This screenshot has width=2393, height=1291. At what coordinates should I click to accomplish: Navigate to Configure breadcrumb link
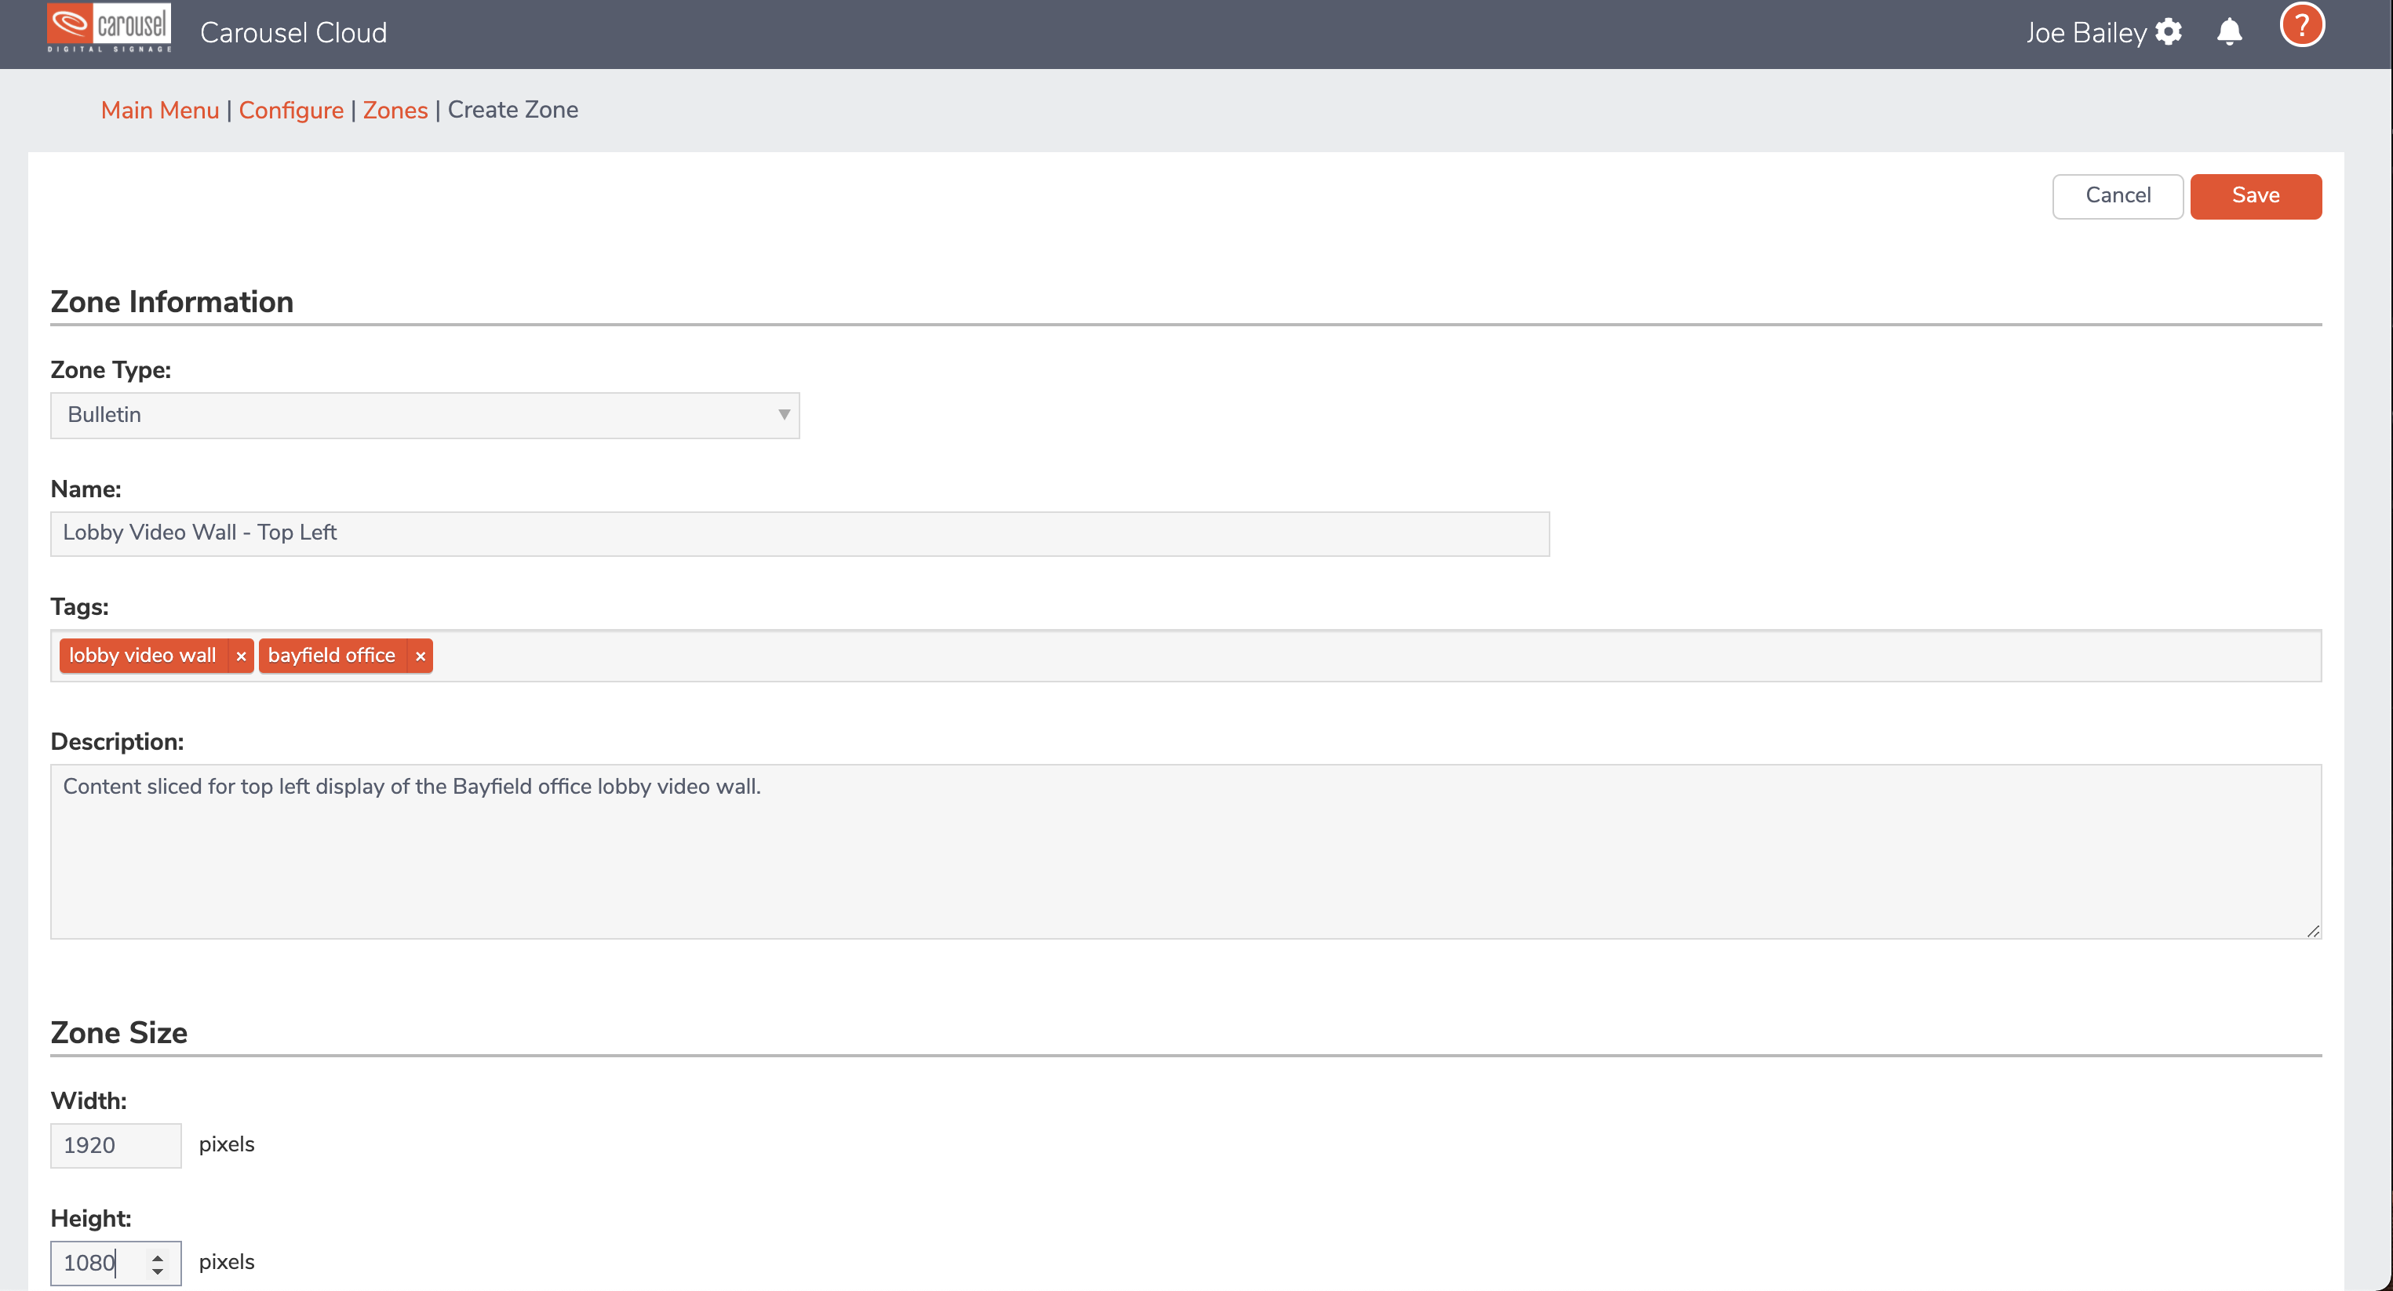291,110
